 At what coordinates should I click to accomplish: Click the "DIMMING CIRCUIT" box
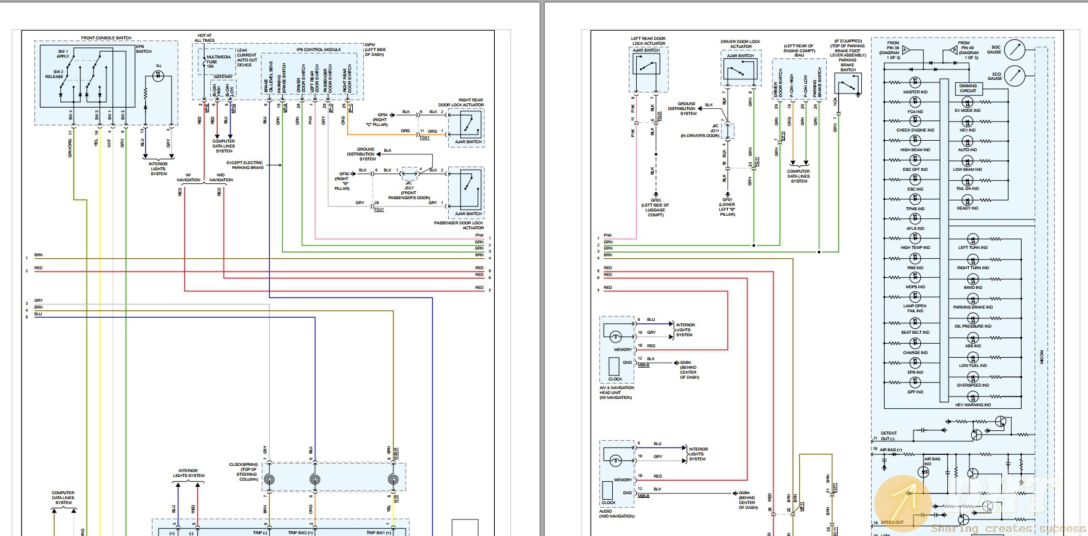968,89
